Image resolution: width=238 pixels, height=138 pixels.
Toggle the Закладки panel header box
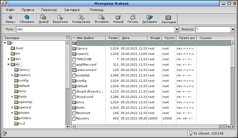tap(68, 38)
